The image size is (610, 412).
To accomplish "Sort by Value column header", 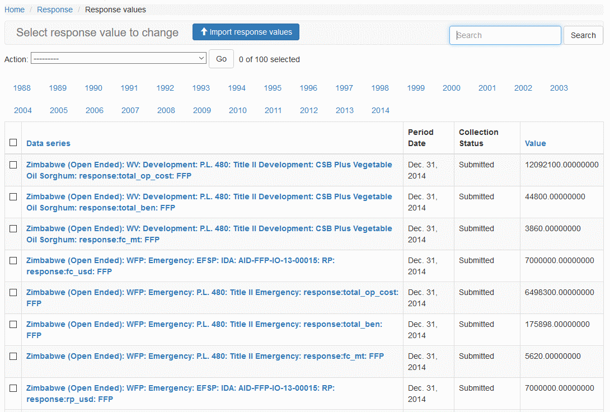I will pos(535,143).
